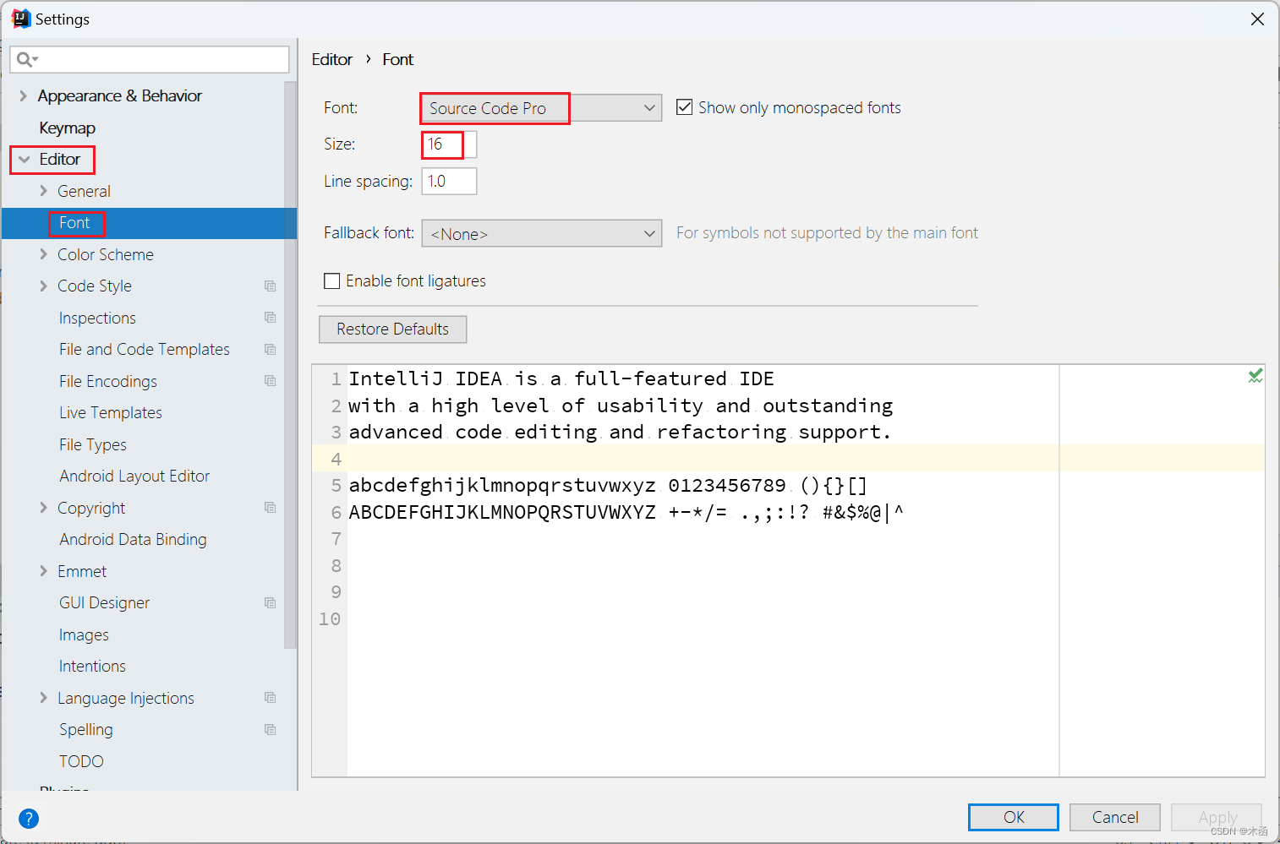Image resolution: width=1280 pixels, height=844 pixels.
Task: Click project-level icon beside Spelling
Action: (270, 730)
